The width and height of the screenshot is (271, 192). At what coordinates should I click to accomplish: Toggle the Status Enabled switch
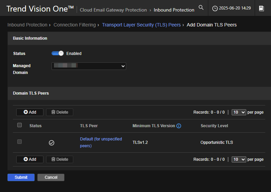point(58,53)
